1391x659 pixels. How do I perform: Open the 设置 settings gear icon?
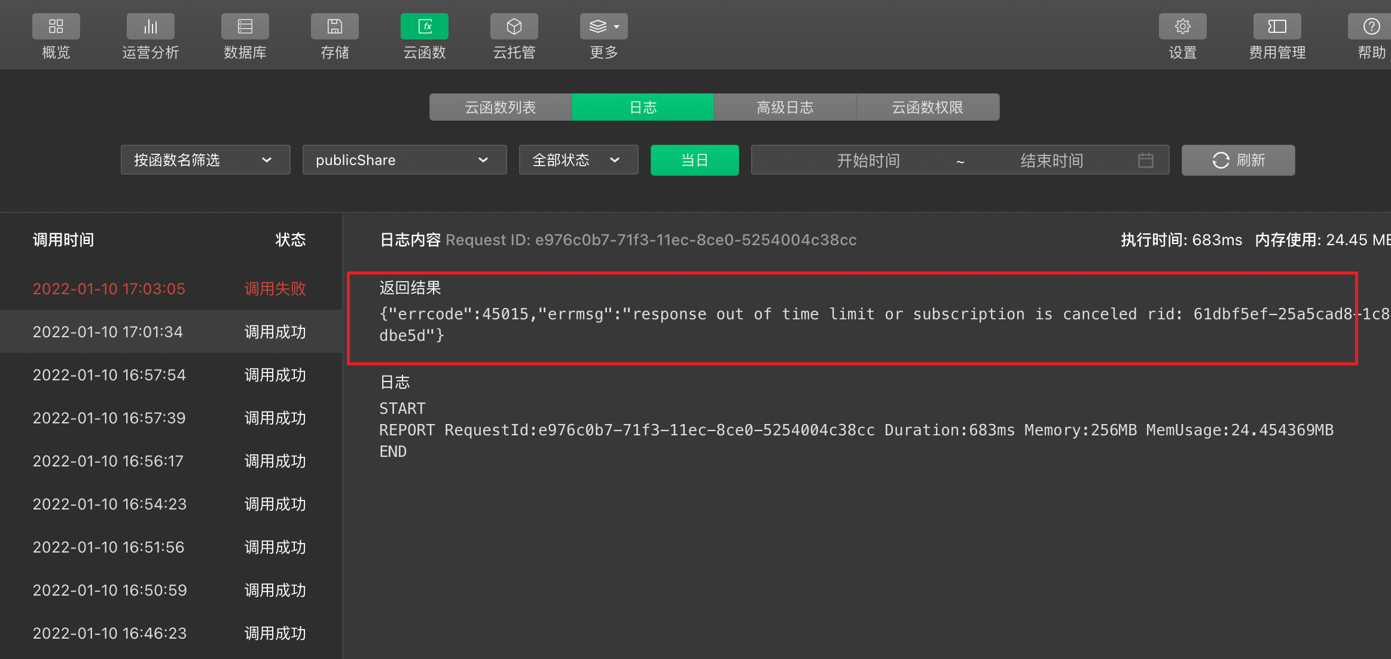(x=1182, y=26)
